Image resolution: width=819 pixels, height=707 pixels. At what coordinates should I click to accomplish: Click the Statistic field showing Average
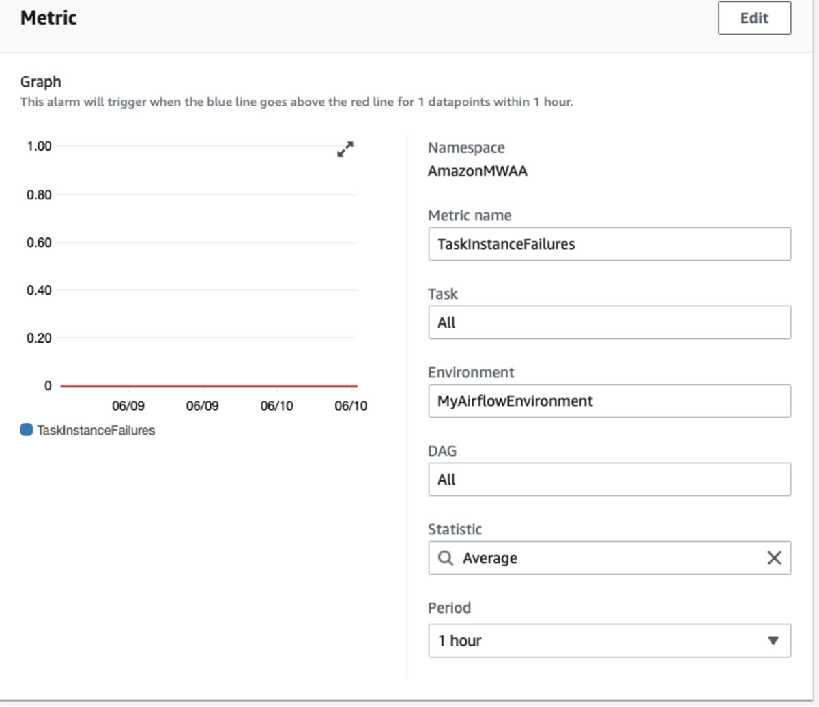point(601,558)
